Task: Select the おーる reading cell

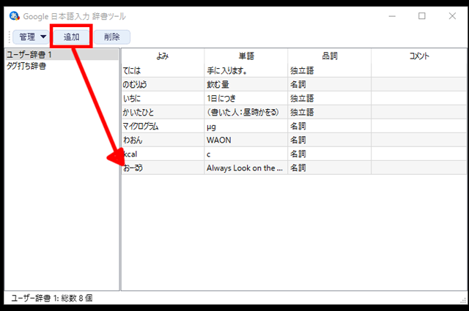Action: click(x=163, y=168)
